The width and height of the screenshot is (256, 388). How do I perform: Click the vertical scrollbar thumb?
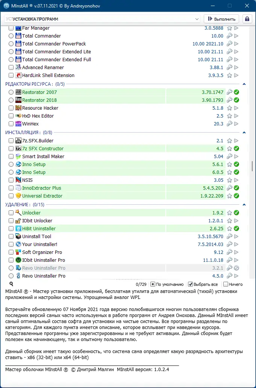click(x=252, y=166)
